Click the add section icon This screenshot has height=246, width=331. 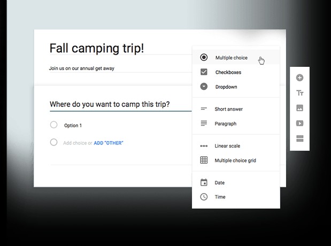pos(299,139)
